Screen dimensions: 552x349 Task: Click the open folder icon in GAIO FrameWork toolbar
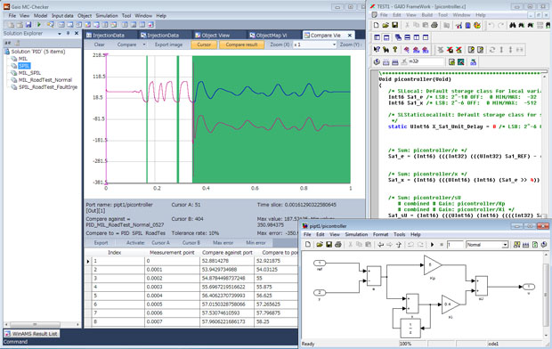[386, 25]
